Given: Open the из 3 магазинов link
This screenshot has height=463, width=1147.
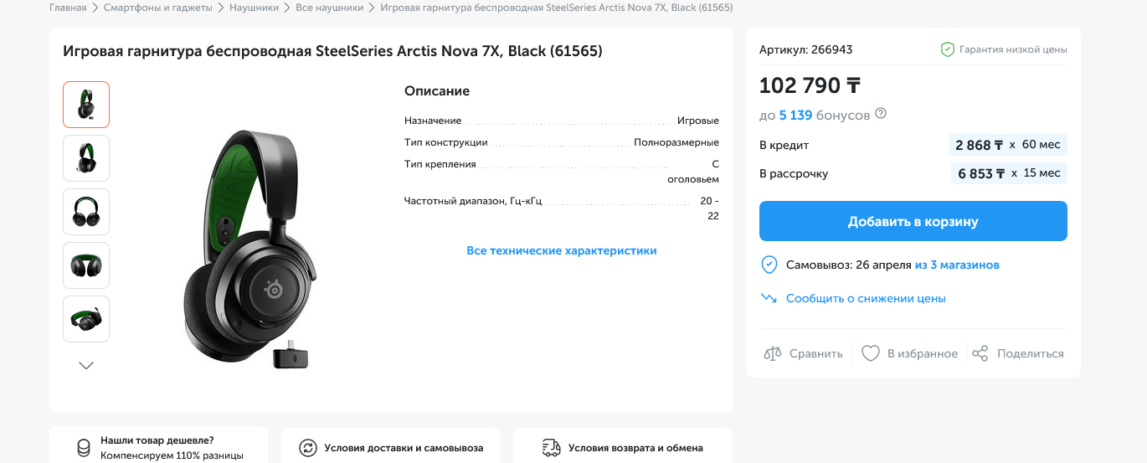Looking at the screenshot, I should [x=957, y=265].
